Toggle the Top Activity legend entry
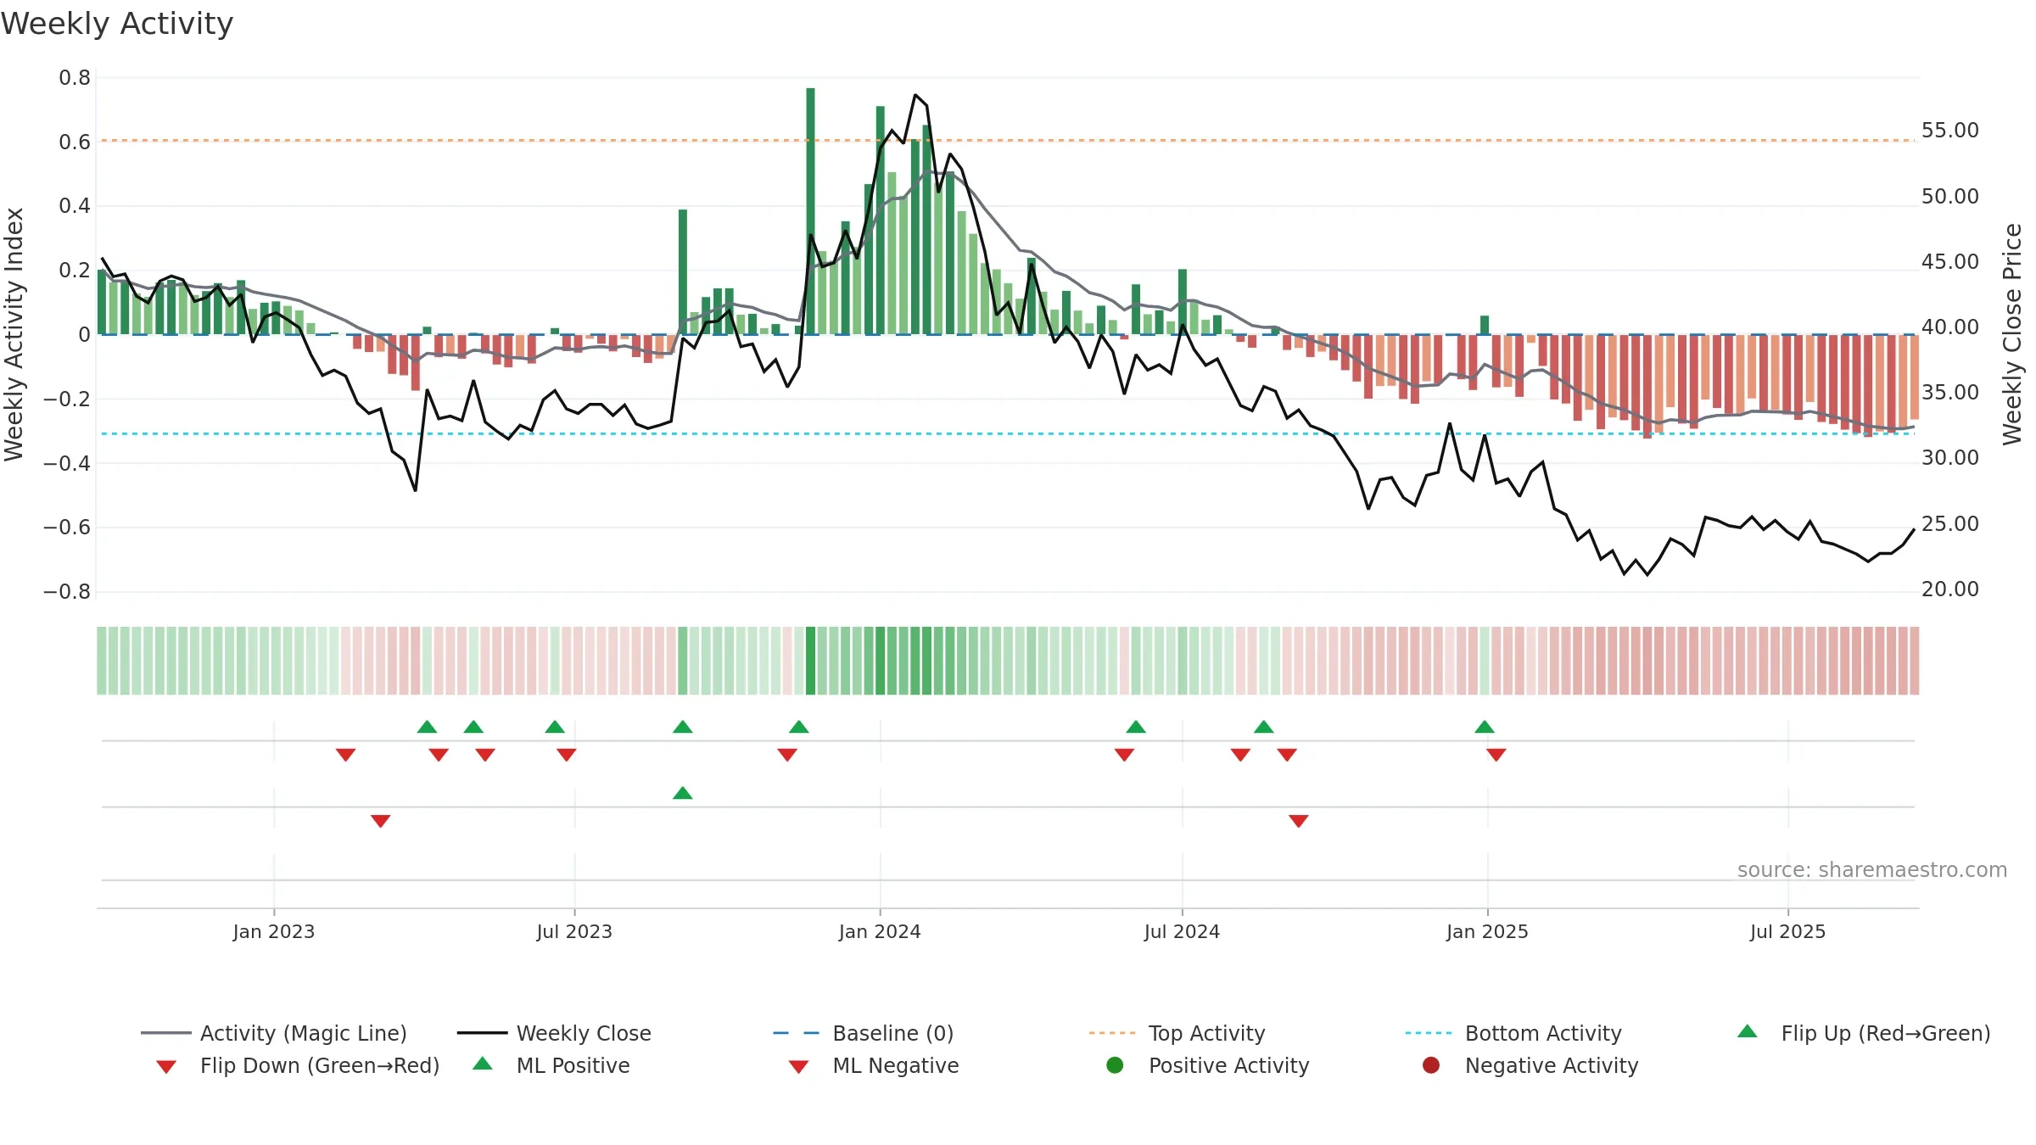This screenshot has width=2036, height=1145. pyautogui.click(x=1177, y=1033)
